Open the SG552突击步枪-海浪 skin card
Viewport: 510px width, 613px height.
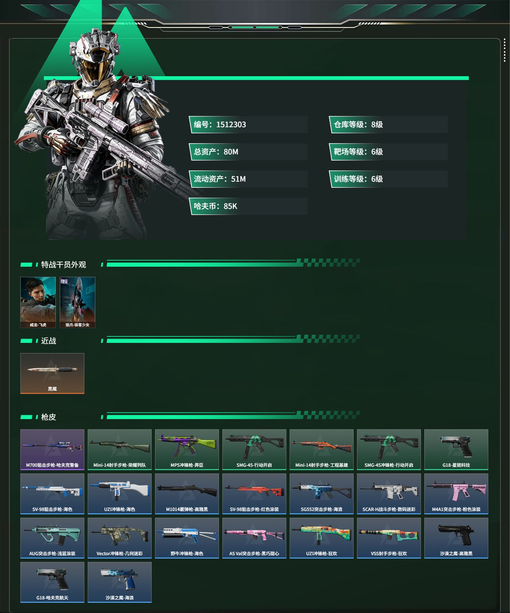[322, 494]
